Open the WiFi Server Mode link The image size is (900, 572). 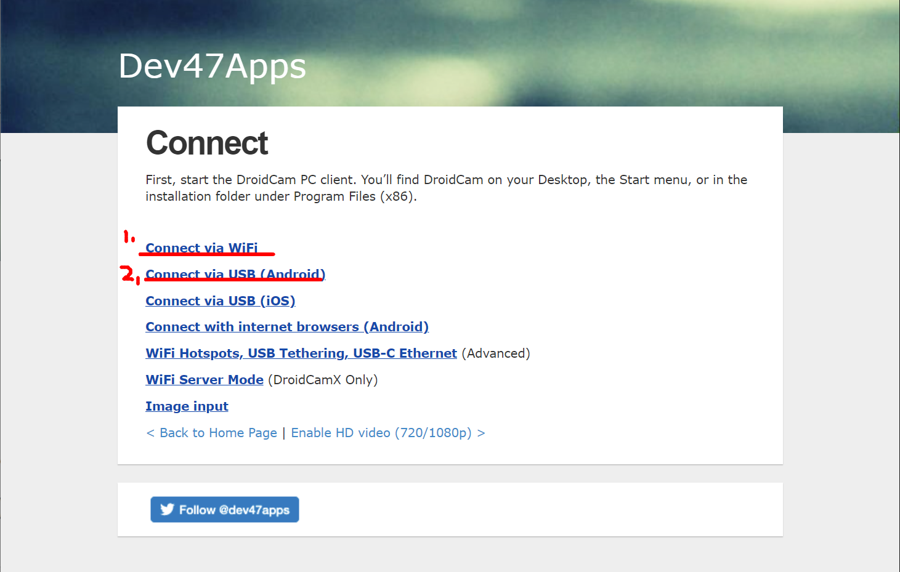point(205,380)
